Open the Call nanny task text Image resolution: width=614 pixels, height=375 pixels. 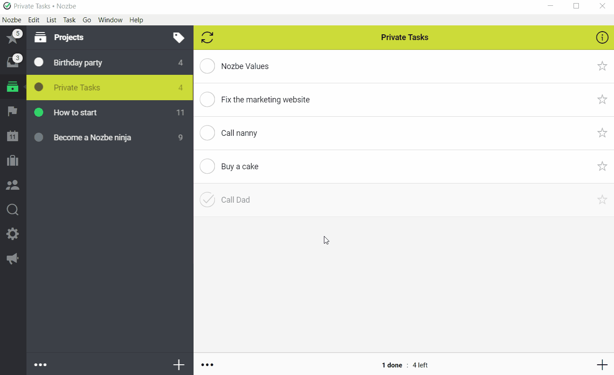click(239, 133)
